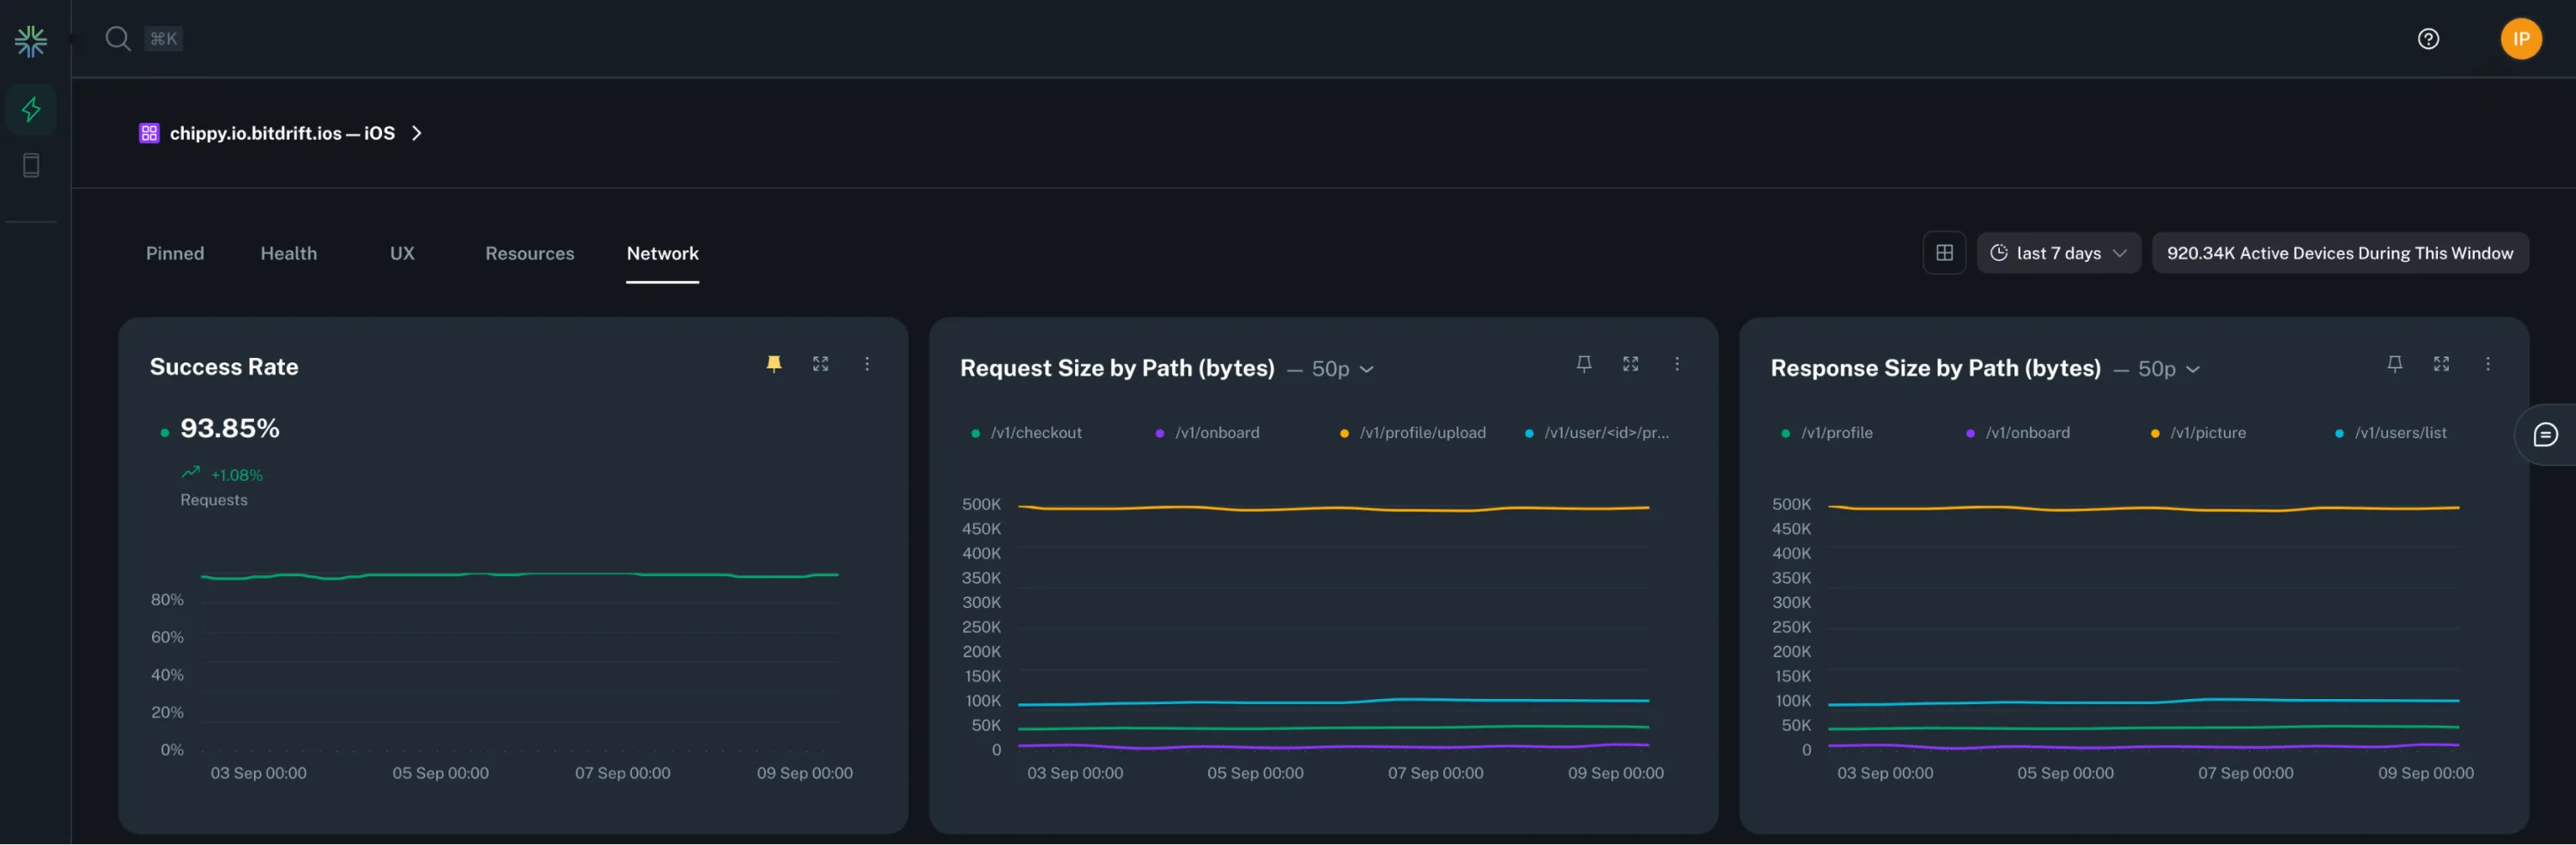This screenshot has height=845, width=2576.
Task: Toggle /v1/user/<id>/pr... legend series
Action: click(x=1596, y=433)
